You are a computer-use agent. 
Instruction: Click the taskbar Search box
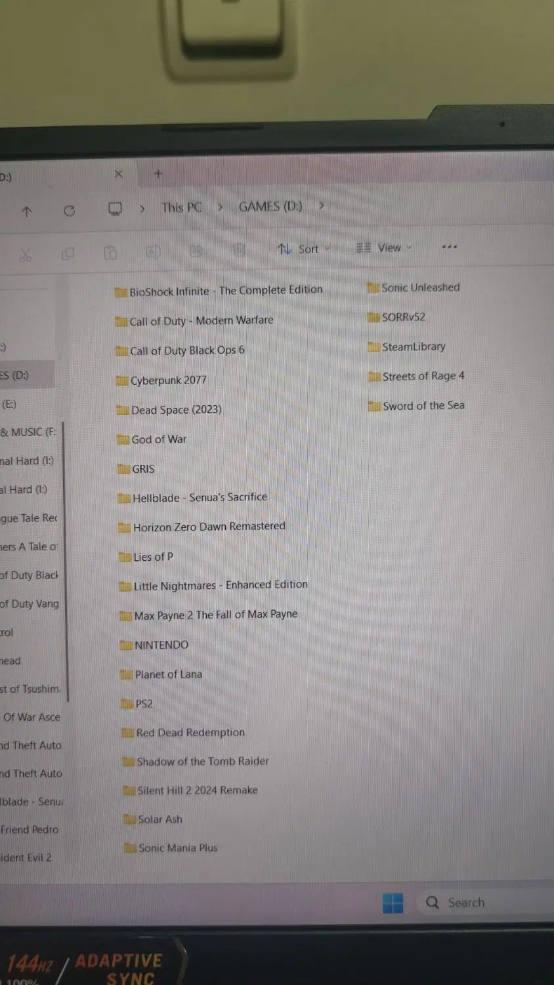coord(485,902)
